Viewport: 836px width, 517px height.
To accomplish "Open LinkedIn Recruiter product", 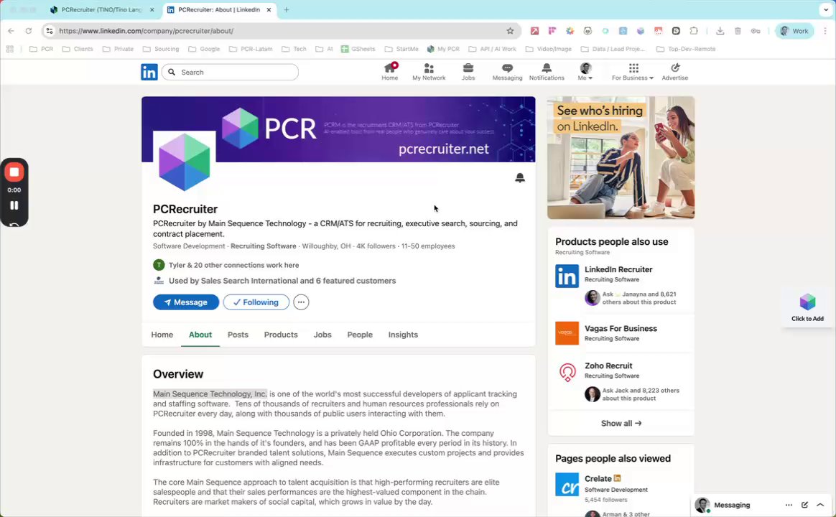I will tap(618, 270).
